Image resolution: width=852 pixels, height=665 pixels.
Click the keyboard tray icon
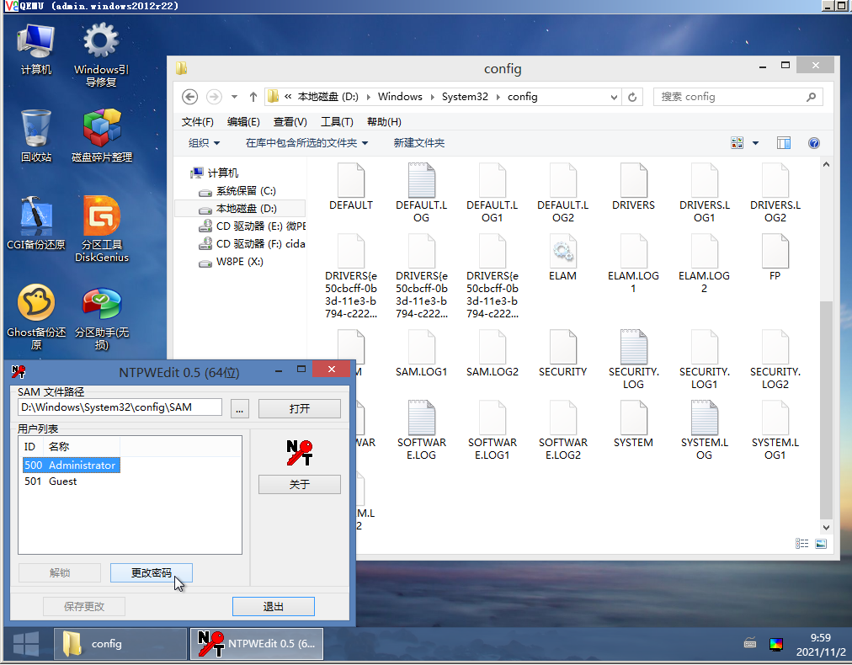[x=750, y=644]
